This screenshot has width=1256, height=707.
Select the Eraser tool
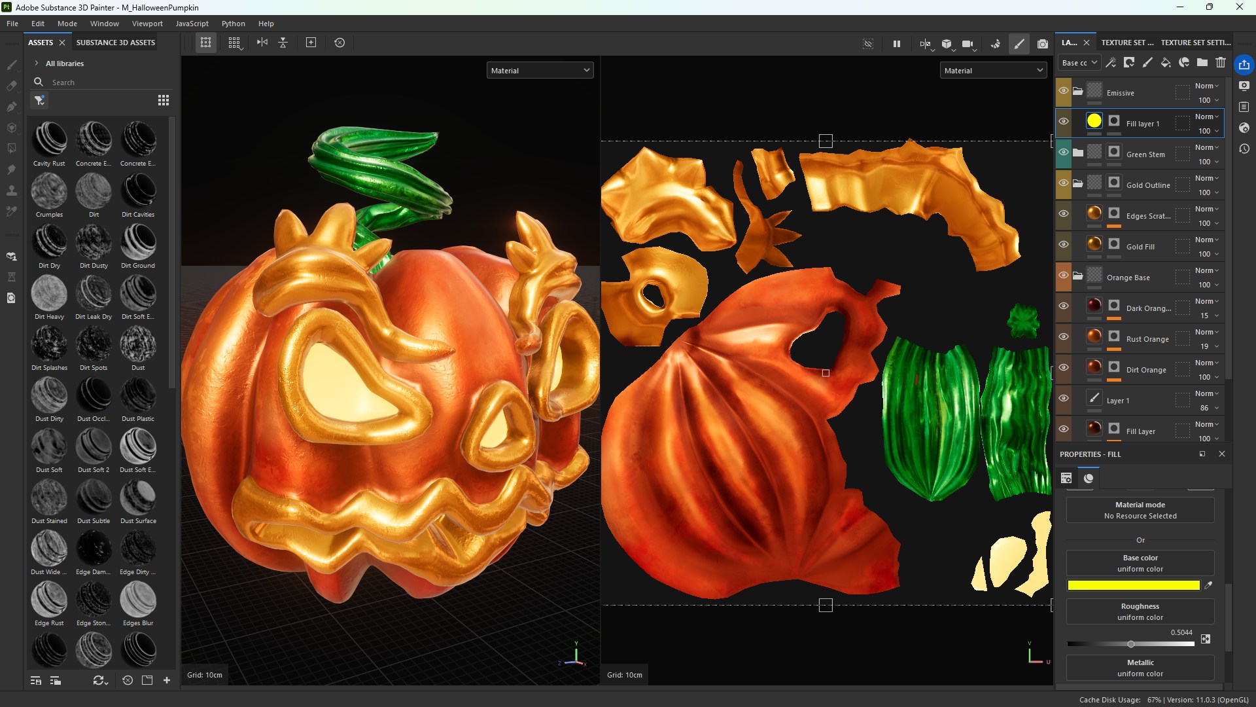(11, 86)
